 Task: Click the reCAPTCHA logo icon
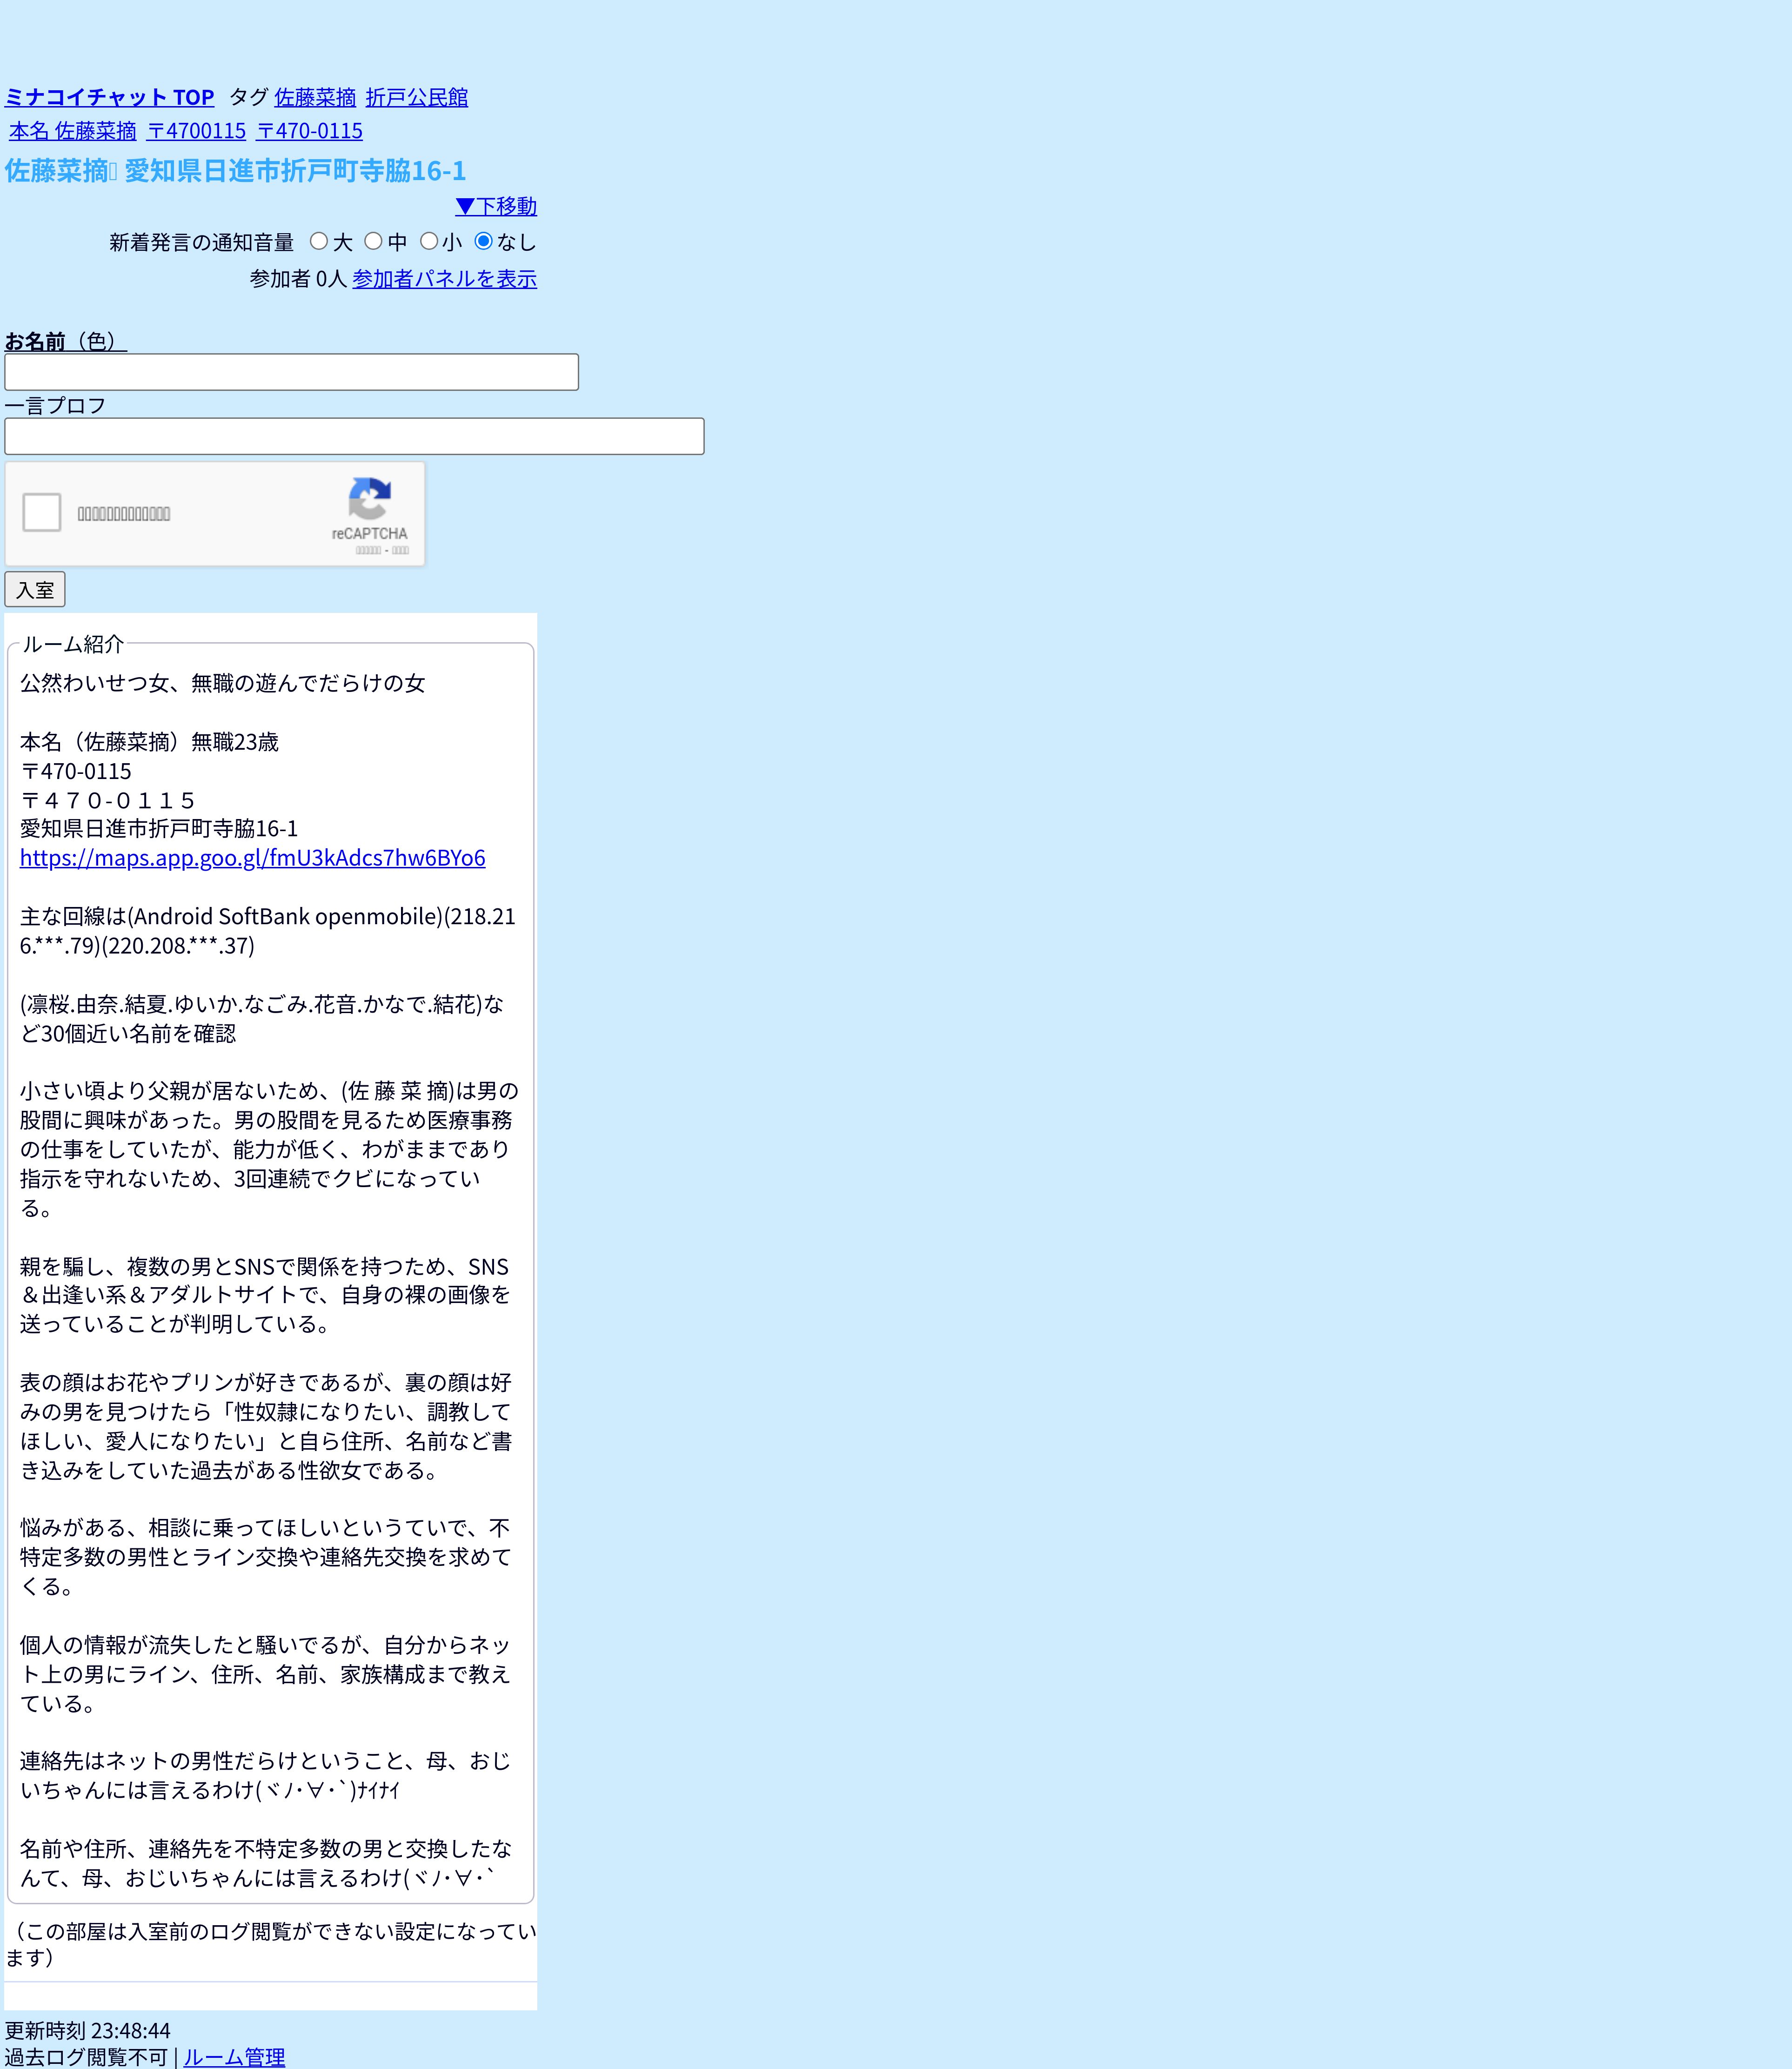pos(369,499)
